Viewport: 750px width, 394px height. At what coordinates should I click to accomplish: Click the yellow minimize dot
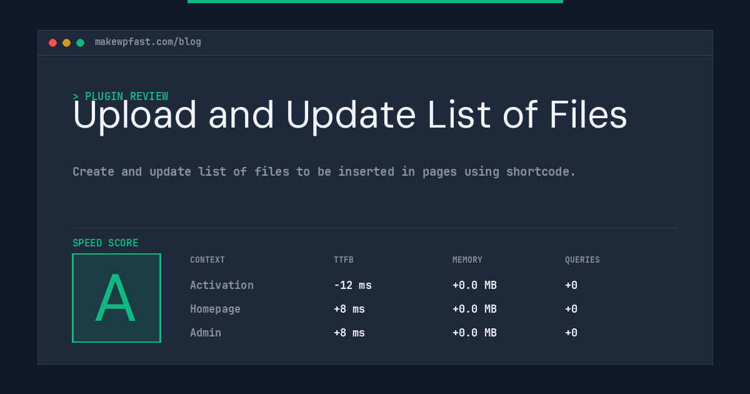click(x=66, y=43)
